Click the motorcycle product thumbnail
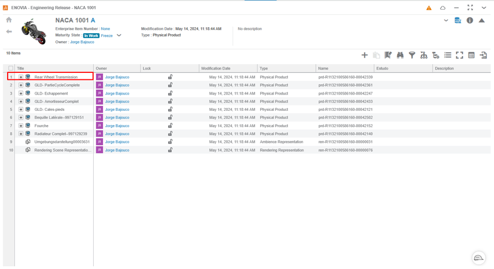 tap(34, 32)
